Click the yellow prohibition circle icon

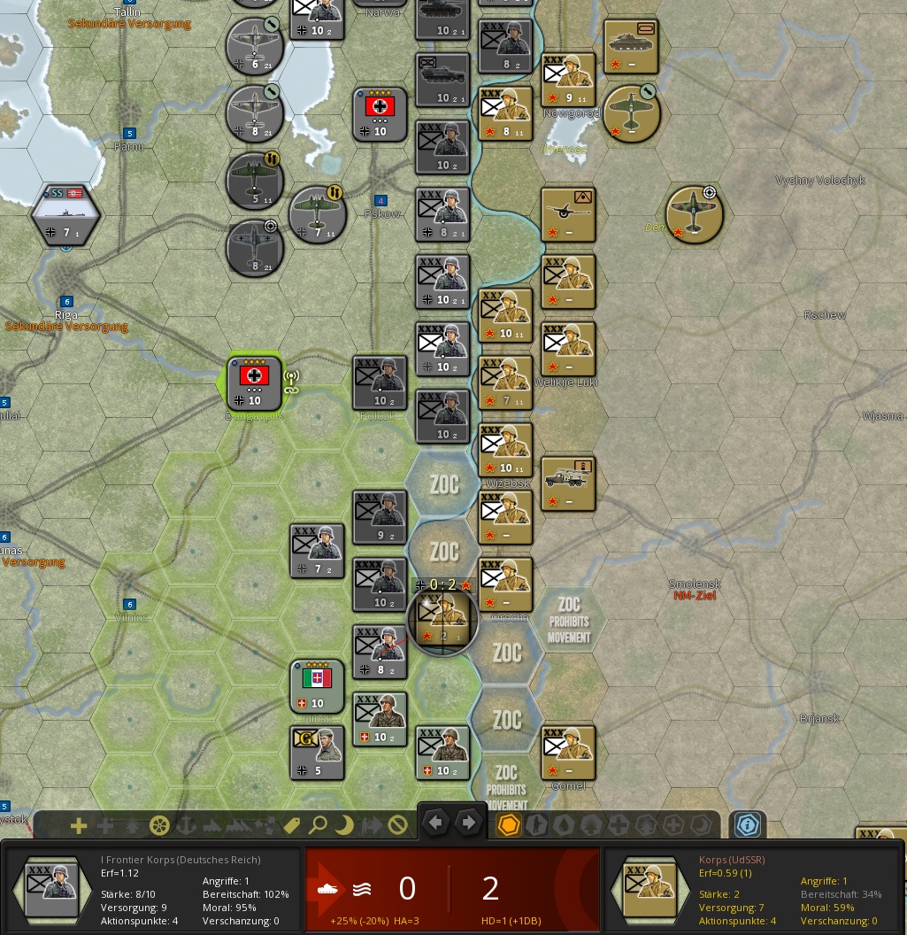click(397, 826)
